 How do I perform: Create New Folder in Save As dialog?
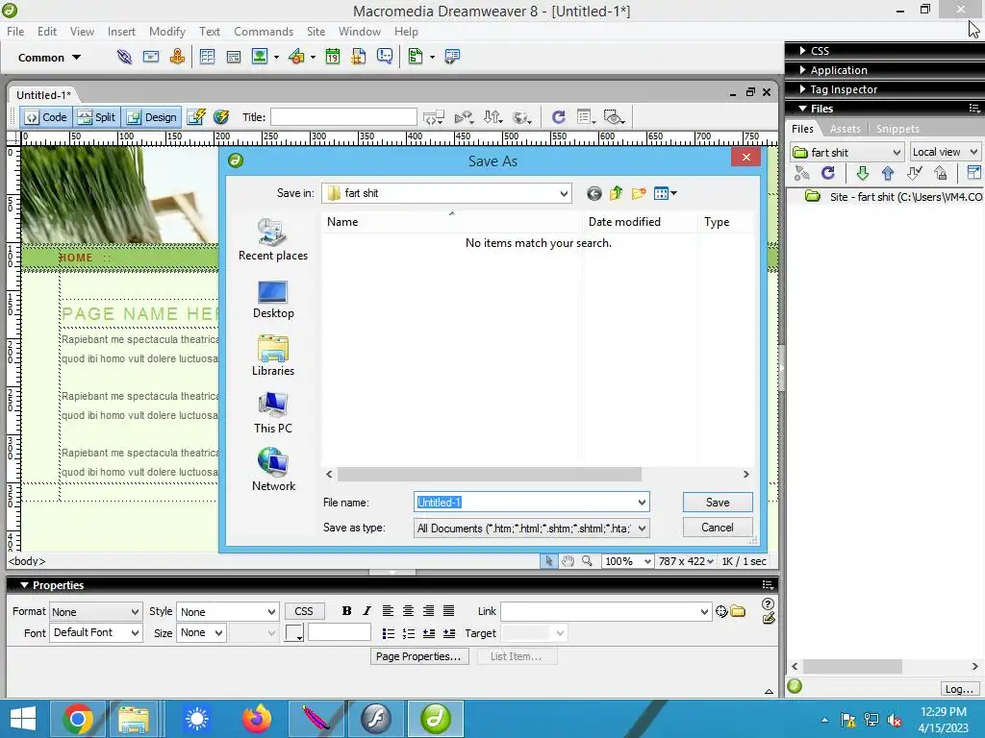pyautogui.click(x=639, y=193)
